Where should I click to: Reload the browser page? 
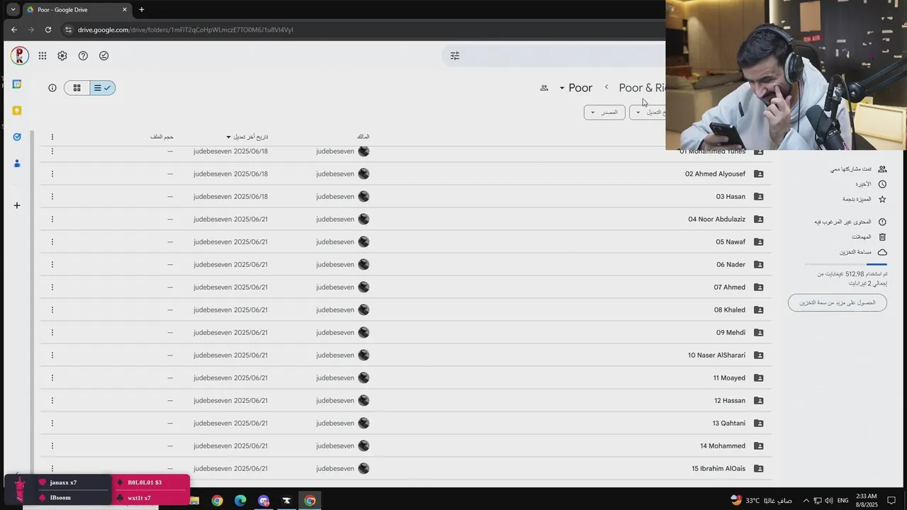[x=48, y=30]
